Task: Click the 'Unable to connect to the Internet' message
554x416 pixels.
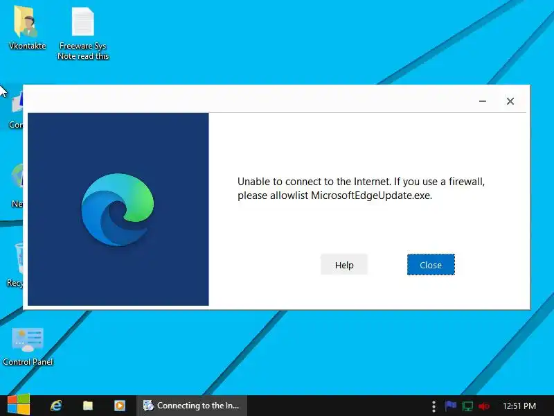Action: 361,188
